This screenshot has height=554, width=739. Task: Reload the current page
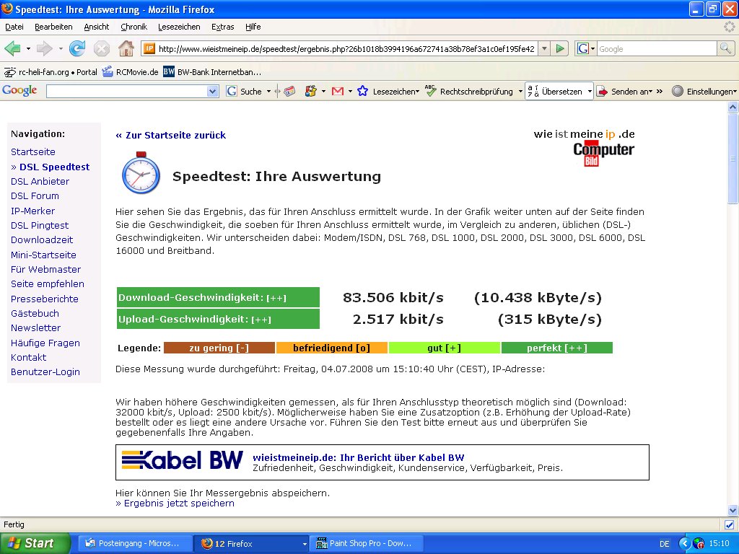(x=76, y=48)
